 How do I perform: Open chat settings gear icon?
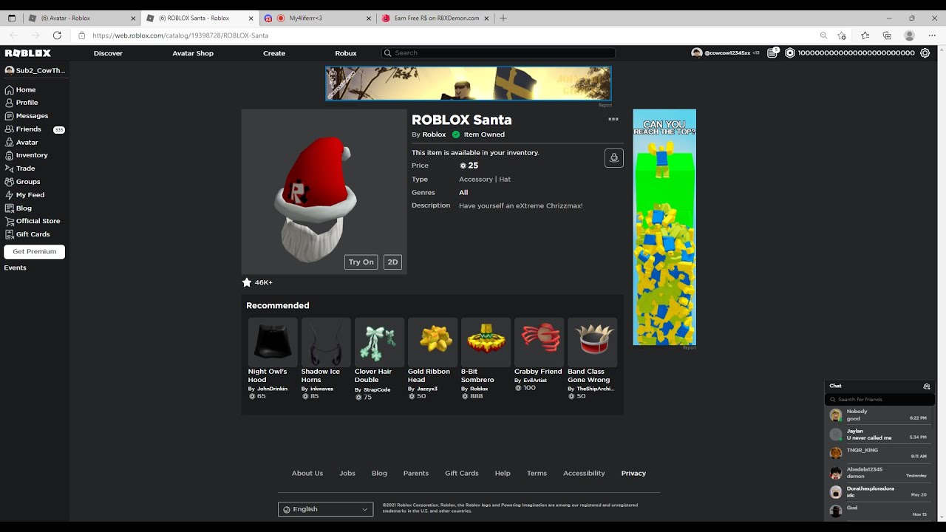pos(927,386)
